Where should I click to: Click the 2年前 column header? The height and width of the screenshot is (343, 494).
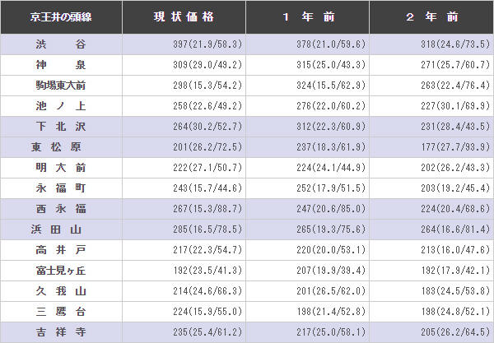point(431,16)
